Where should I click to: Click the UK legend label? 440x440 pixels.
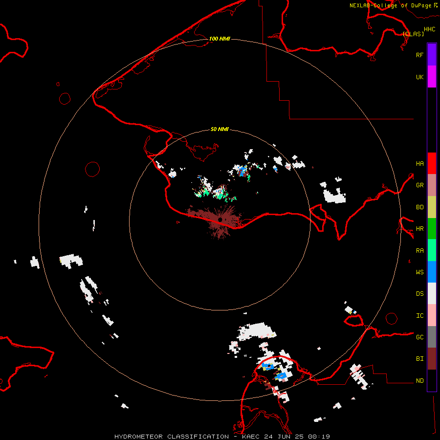point(419,77)
